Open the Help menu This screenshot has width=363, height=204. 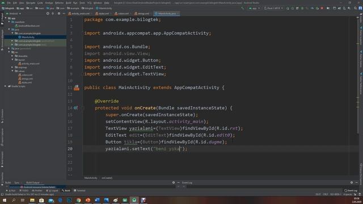click(x=107, y=3)
